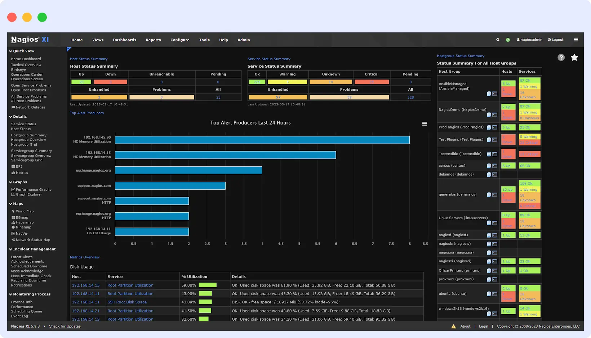The image size is (591, 338).
Task: Open the search icon in top navigation
Action: (498, 40)
